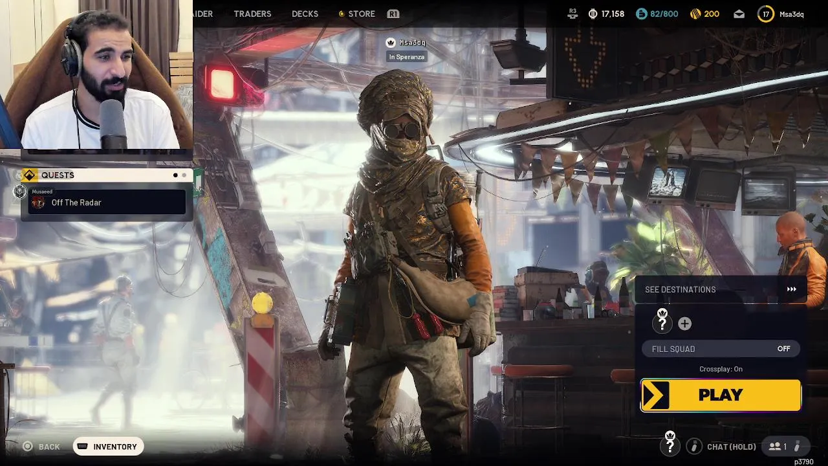Click the crown icon above the character
828x466 pixels.
(x=391, y=43)
